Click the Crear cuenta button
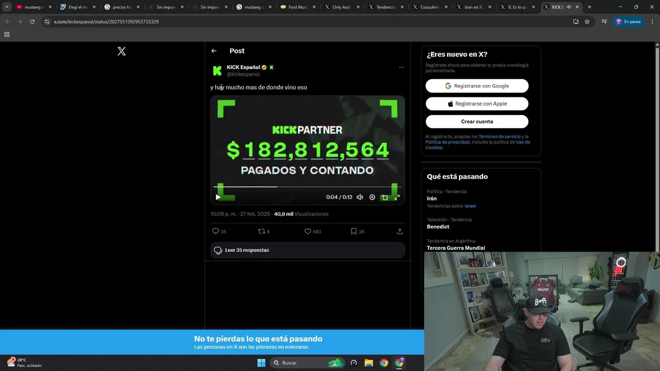 477,122
